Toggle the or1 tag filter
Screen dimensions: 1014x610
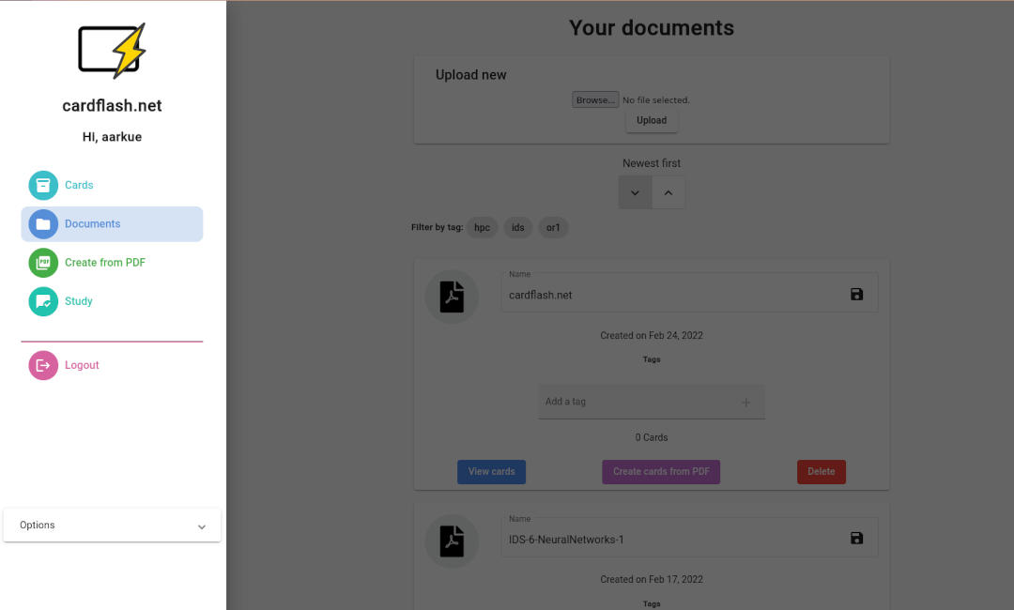coord(553,227)
